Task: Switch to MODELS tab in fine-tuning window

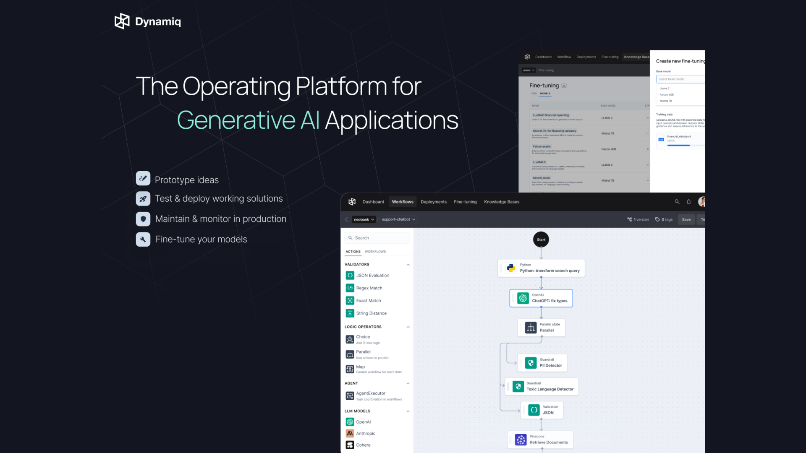Action: (545, 94)
